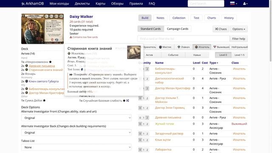
Task: Toggle the Ловкач faction filter
Action: point(184,47)
